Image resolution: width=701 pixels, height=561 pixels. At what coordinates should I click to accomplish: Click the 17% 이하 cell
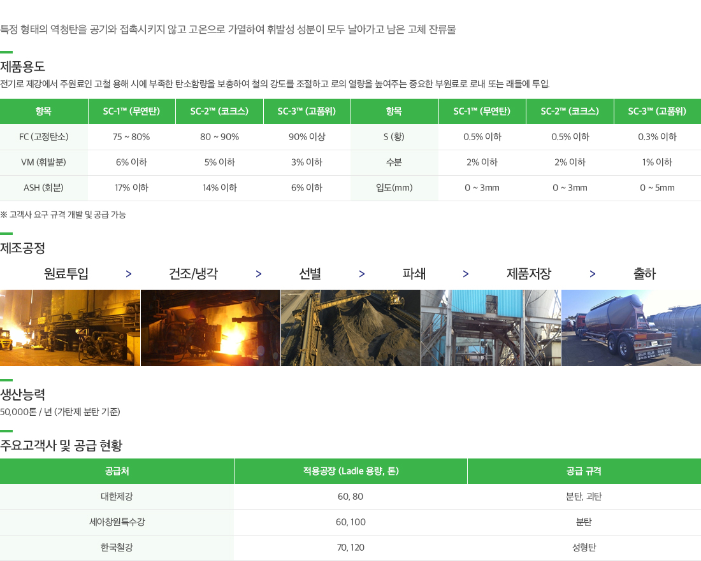click(131, 188)
